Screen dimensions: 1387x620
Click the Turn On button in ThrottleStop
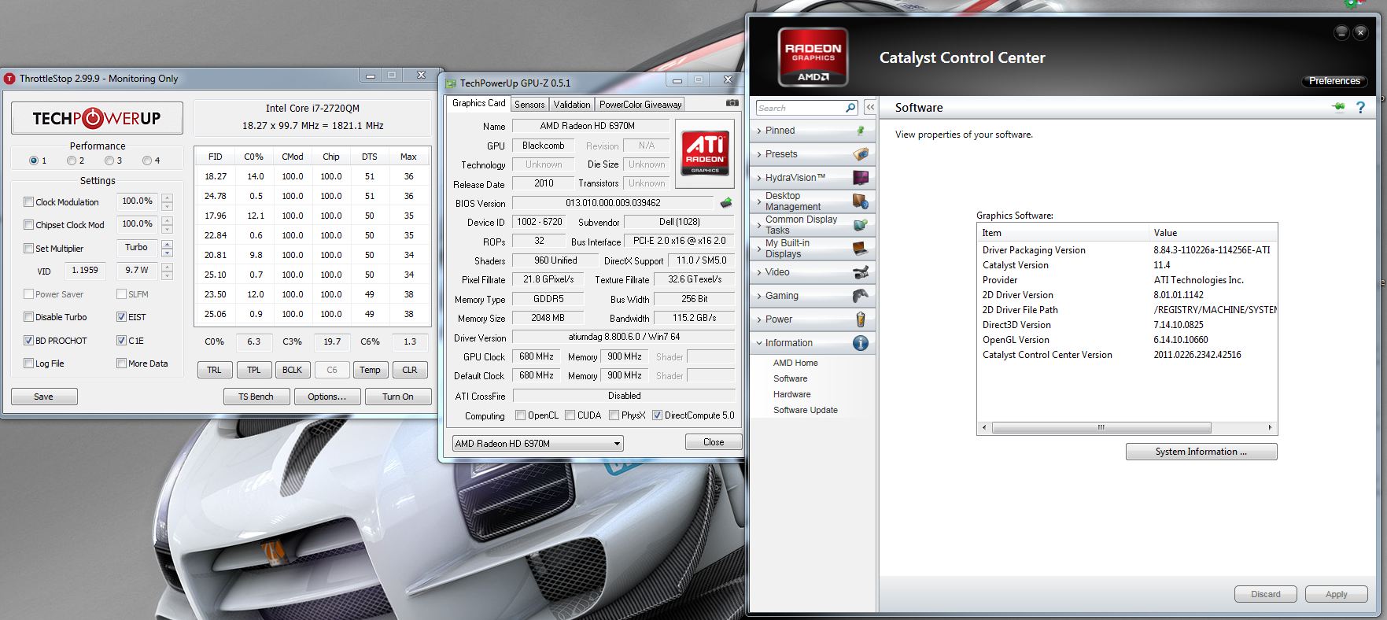click(398, 397)
